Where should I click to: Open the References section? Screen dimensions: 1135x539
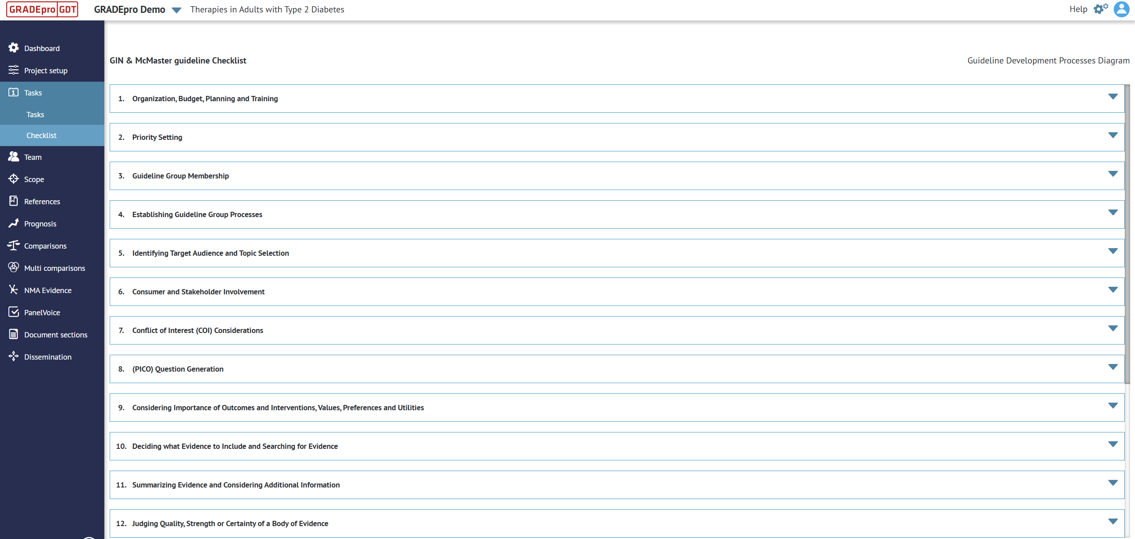(x=42, y=202)
